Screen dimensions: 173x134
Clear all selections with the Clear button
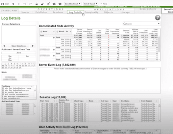(x=5, y=4)
